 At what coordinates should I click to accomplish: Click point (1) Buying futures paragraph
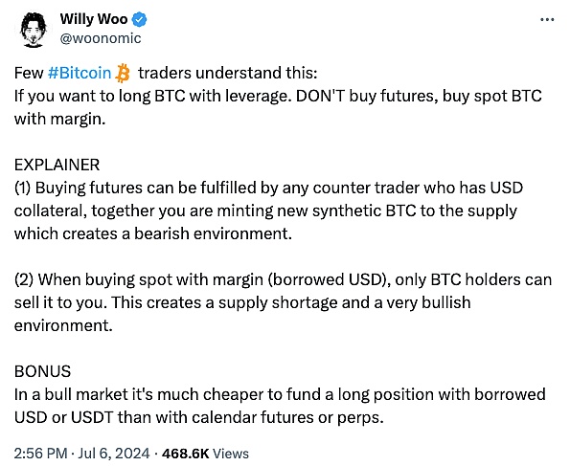pyautogui.click(x=268, y=211)
